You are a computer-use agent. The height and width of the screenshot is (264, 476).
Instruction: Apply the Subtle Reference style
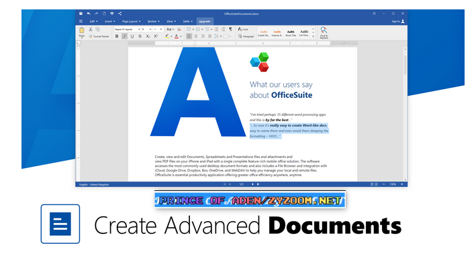click(x=263, y=33)
